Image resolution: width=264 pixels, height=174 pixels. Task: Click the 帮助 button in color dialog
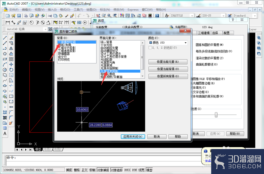click(178, 137)
